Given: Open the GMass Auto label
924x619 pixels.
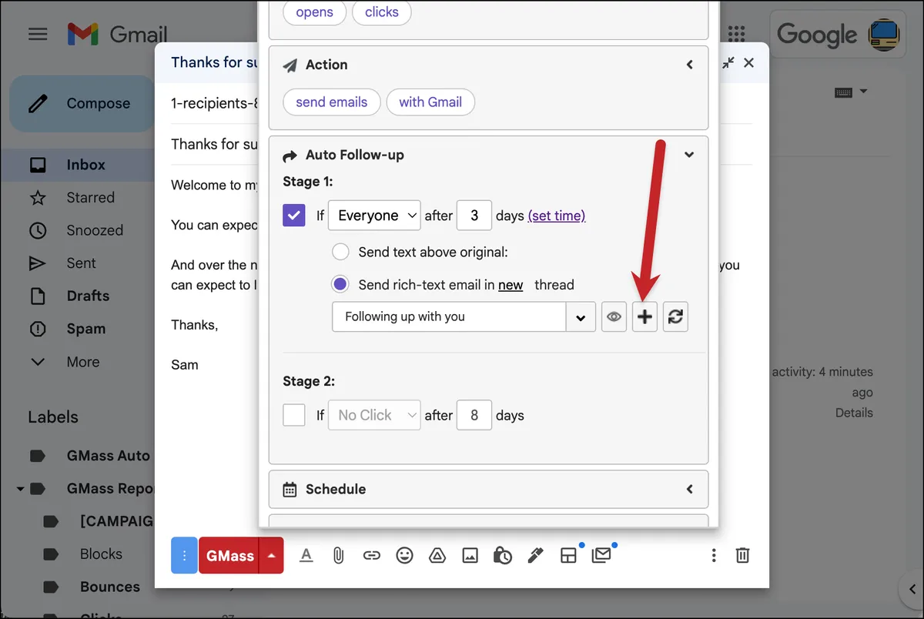Looking at the screenshot, I should coord(109,456).
